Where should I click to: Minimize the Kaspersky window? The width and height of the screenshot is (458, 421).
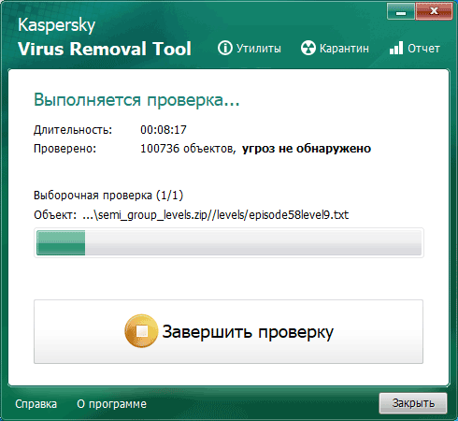(x=401, y=11)
